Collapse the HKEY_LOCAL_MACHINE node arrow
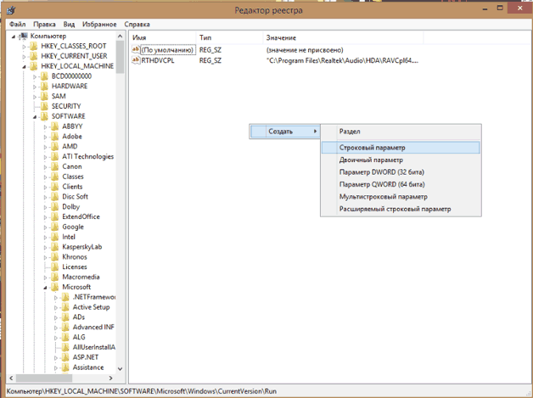This screenshot has height=398, width=533. pyautogui.click(x=24, y=67)
